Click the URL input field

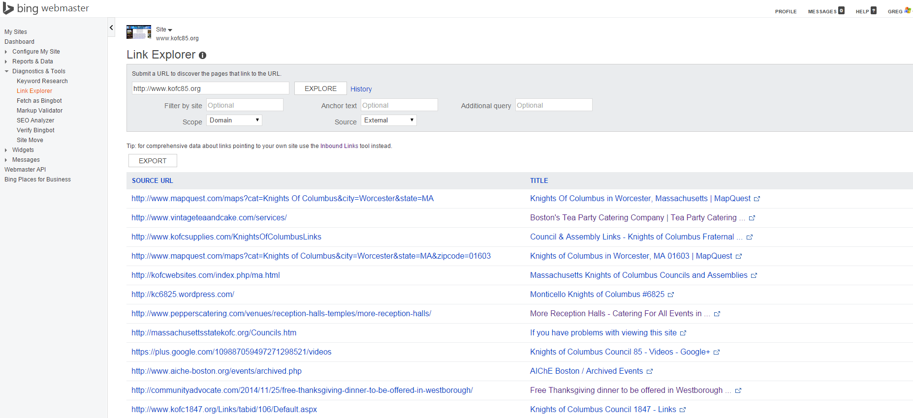coord(211,89)
